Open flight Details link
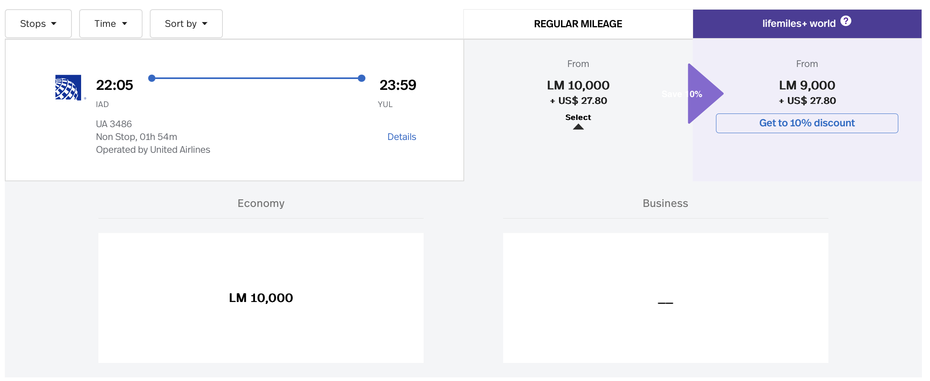The width and height of the screenshot is (930, 381). click(402, 137)
